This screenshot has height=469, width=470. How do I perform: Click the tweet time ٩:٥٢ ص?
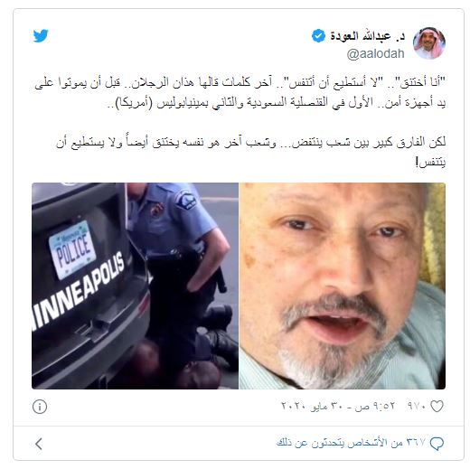click(x=375, y=407)
